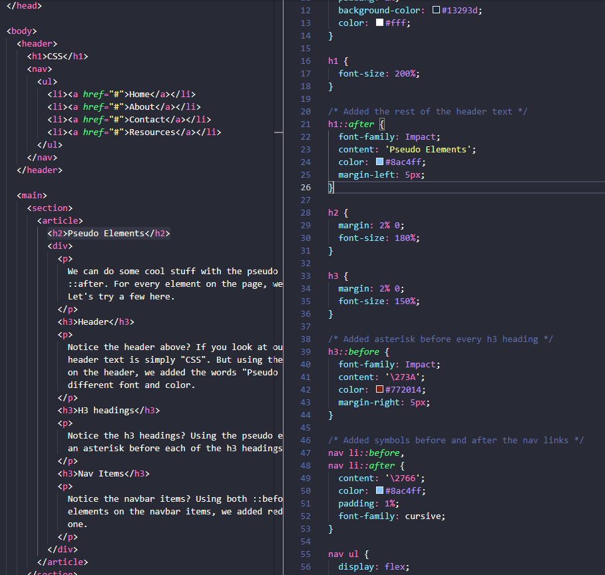This screenshot has width=605, height=575.
Task: Click the About link line in the HTML
Action: point(124,107)
